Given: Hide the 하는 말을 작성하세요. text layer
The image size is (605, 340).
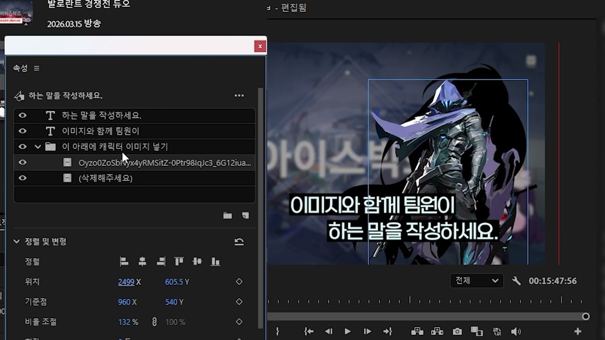Looking at the screenshot, I should (x=22, y=116).
